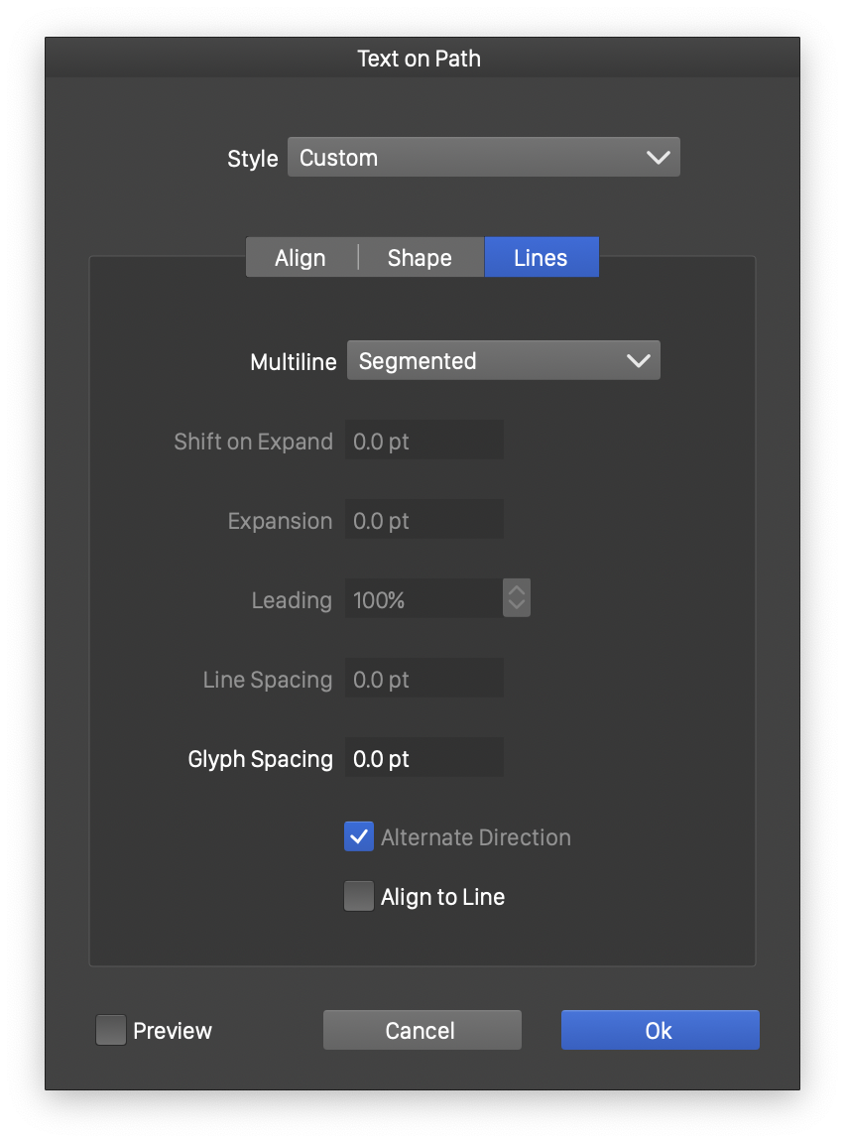Toggle the Preview checkbox
The width and height of the screenshot is (845, 1143).
[111, 1031]
